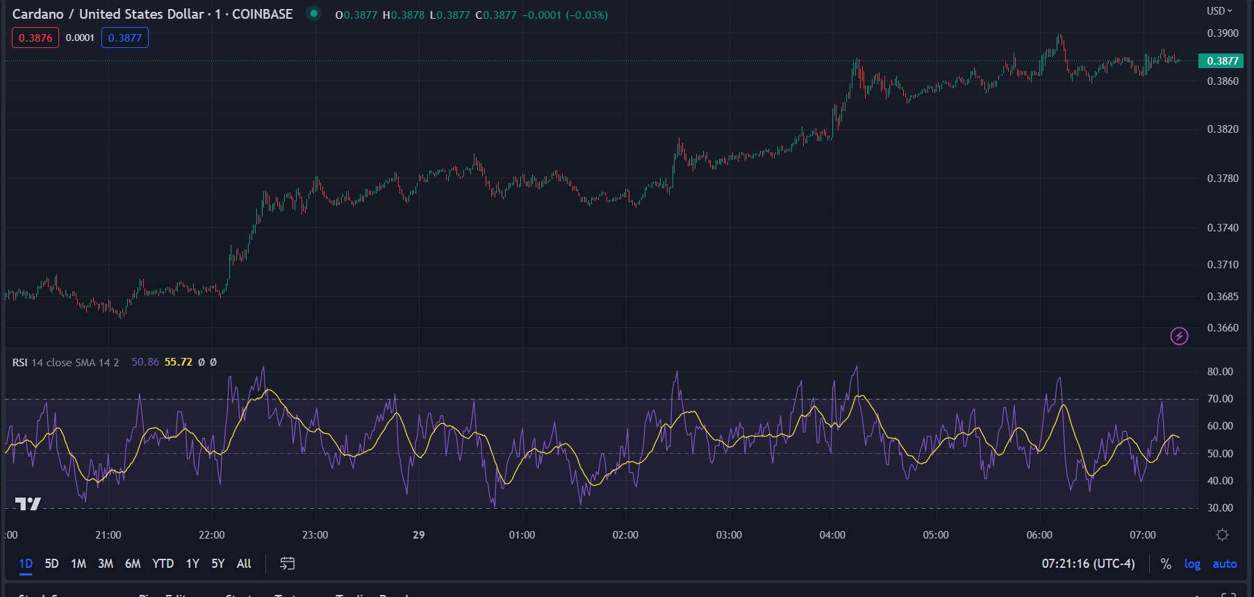
Task: Click the purple lightning bolt icon
Action: (x=1179, y=336)
